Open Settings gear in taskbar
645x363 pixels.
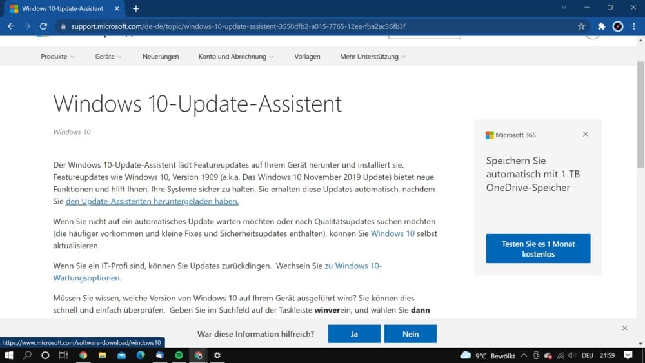pyautogui.click(x=217, y=355)
